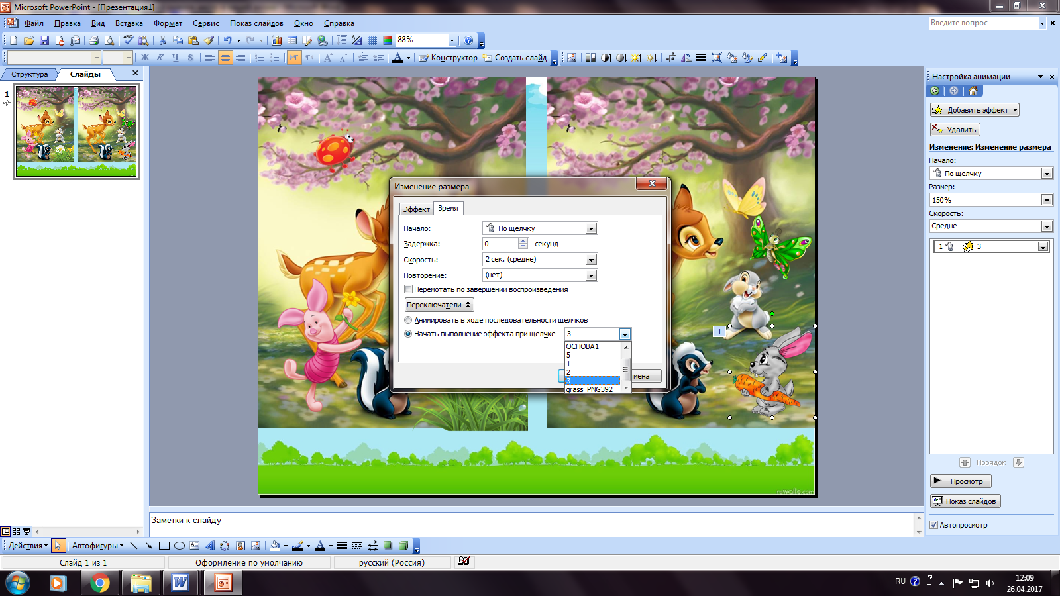The image size is (1060, 596).
Task: Click the Format Painter brush icon
Action: pos(209,40)
